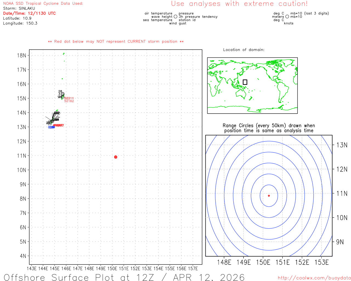
Task: Select the 'Latitude: 10.9' value
Action: (17, 18)
